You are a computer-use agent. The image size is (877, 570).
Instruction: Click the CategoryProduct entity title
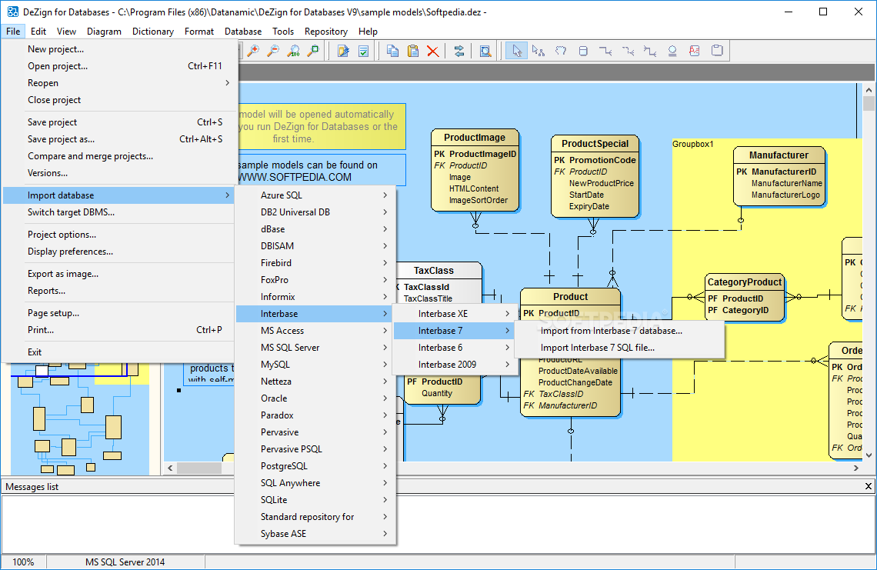[744, 282]
